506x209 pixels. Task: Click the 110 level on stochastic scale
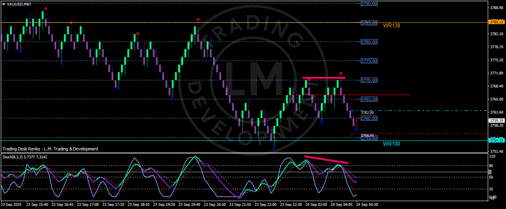tap(492, 157)
